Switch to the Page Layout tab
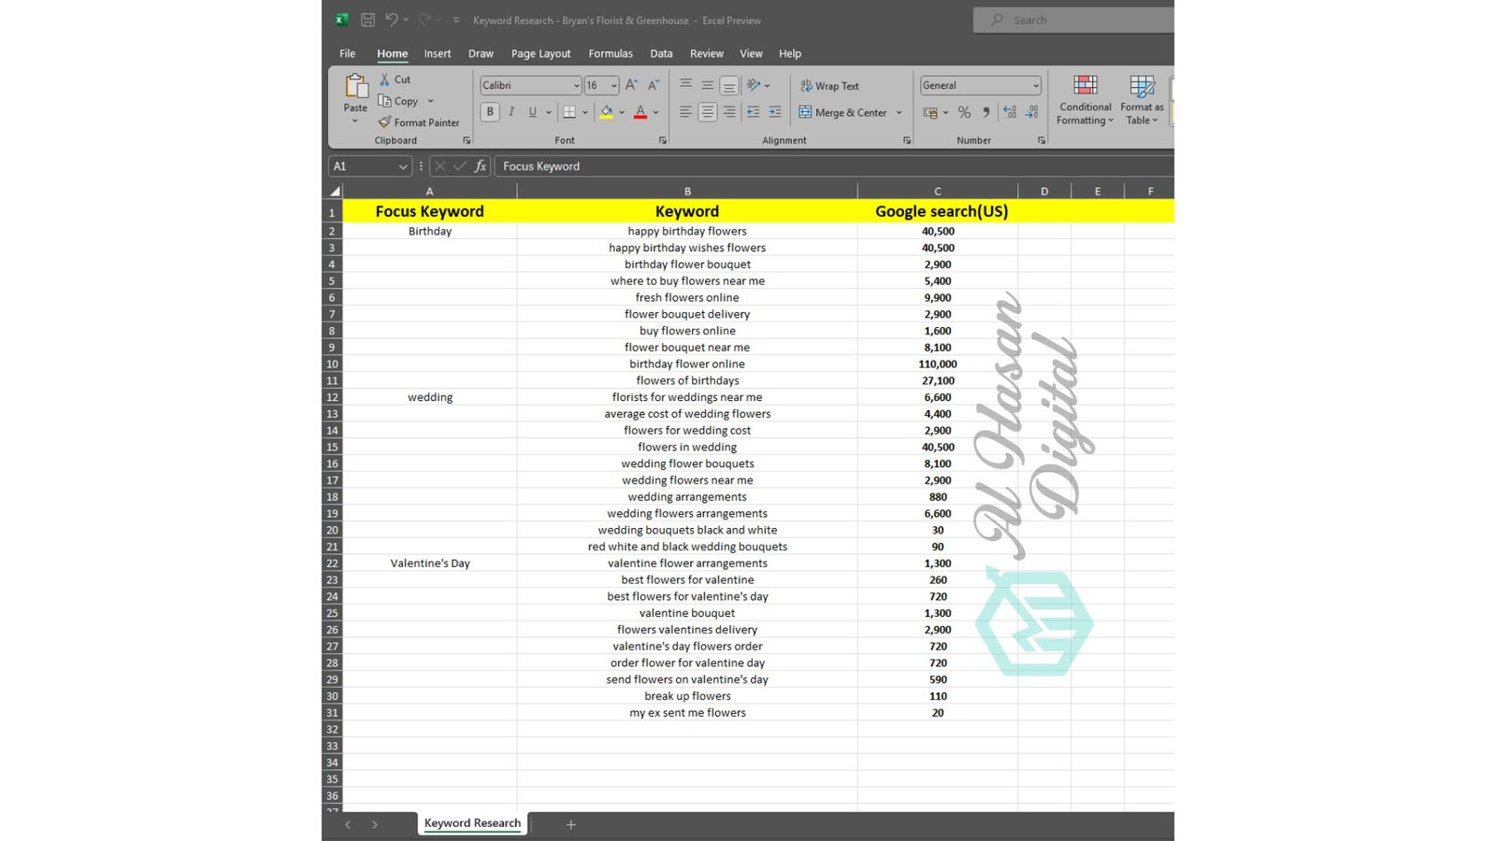This screenshot has height=841, width=1496. click(x=540, y=53)
